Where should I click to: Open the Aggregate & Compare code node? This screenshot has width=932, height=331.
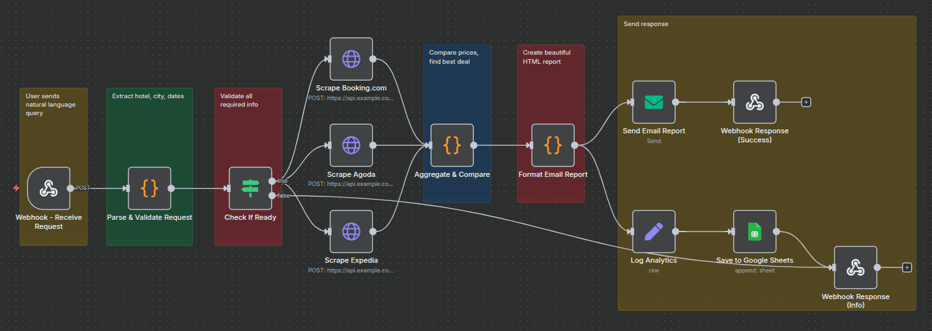pyautogui.click(x=452, y=145)
